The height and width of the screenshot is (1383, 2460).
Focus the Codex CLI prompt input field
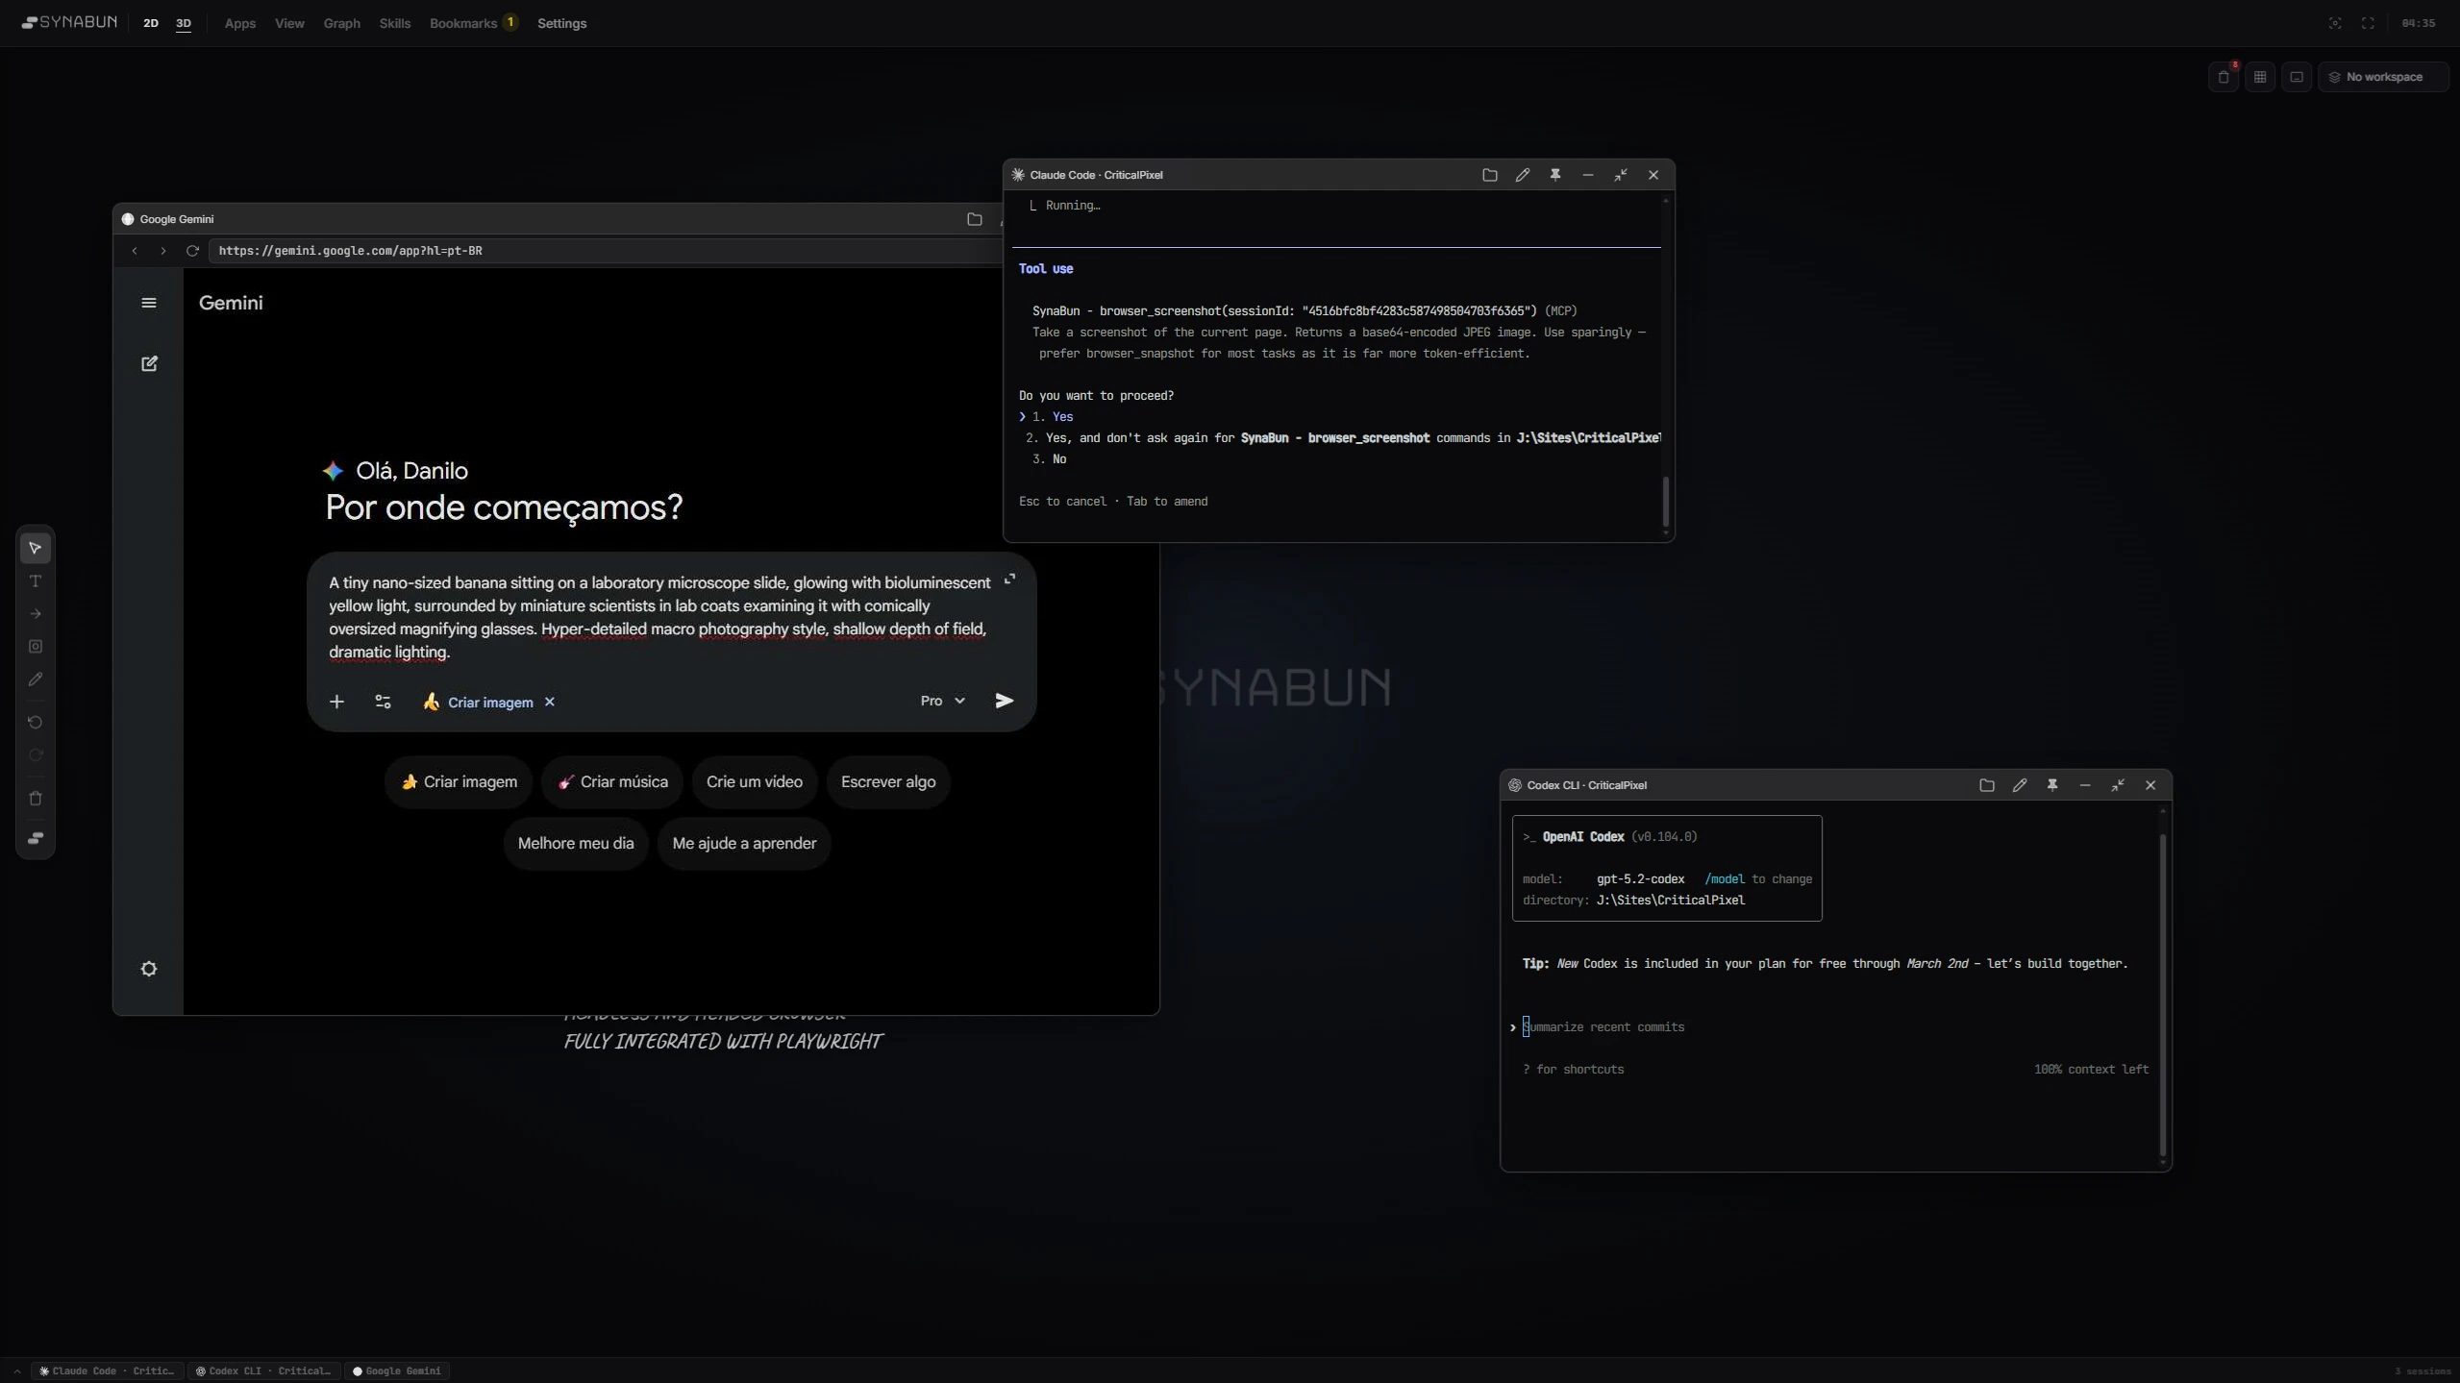1730,1026
